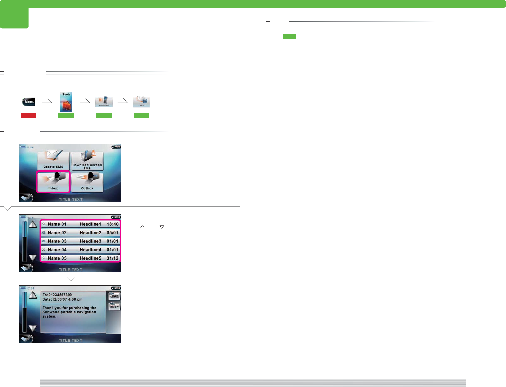Click the Headline2 text
Screen dimensions: 506x387
(90, 233)
